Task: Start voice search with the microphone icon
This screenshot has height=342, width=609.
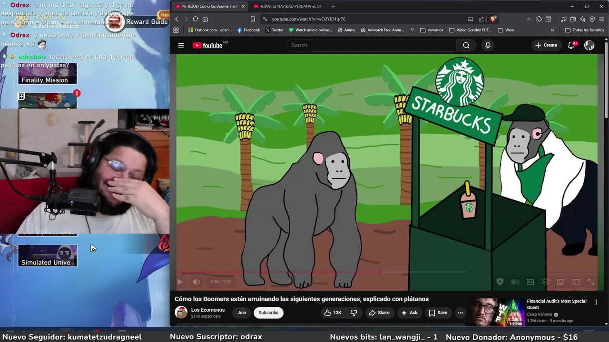Action: [x=487, y=45]
